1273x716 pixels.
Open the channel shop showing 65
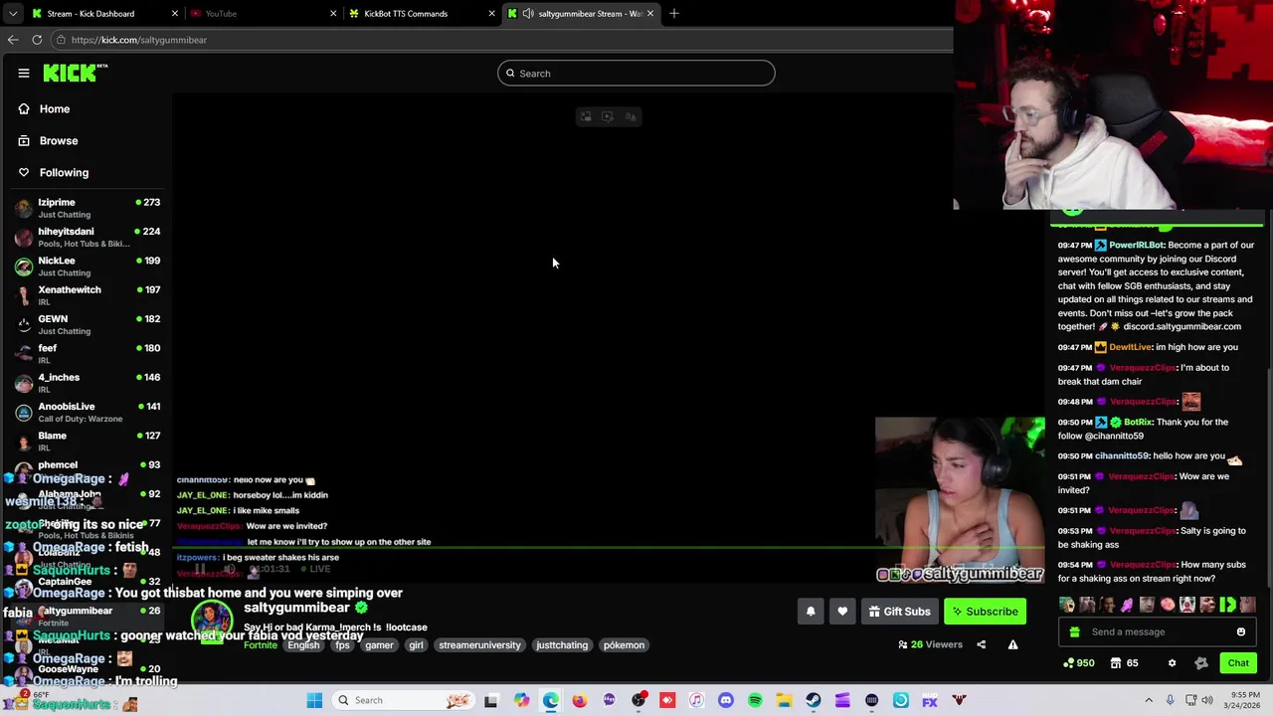coord(1125,663)
